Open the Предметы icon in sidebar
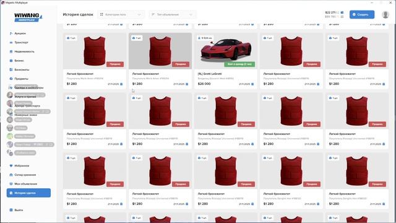 (11, 79)
